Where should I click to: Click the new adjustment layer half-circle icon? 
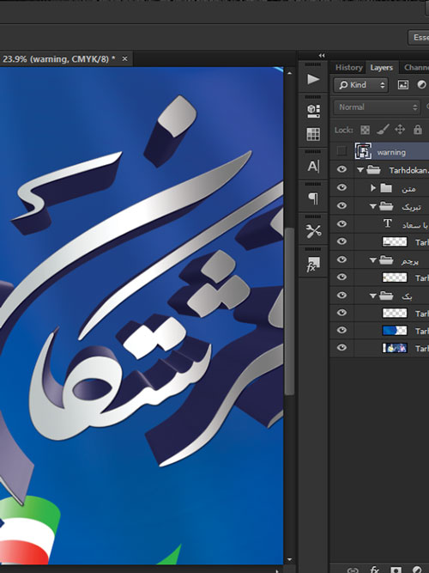tap(417, 570)
